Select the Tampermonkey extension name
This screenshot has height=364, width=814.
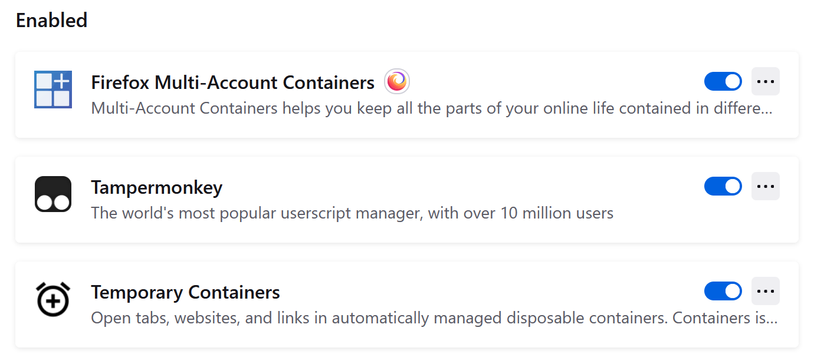tap(156, 188)
